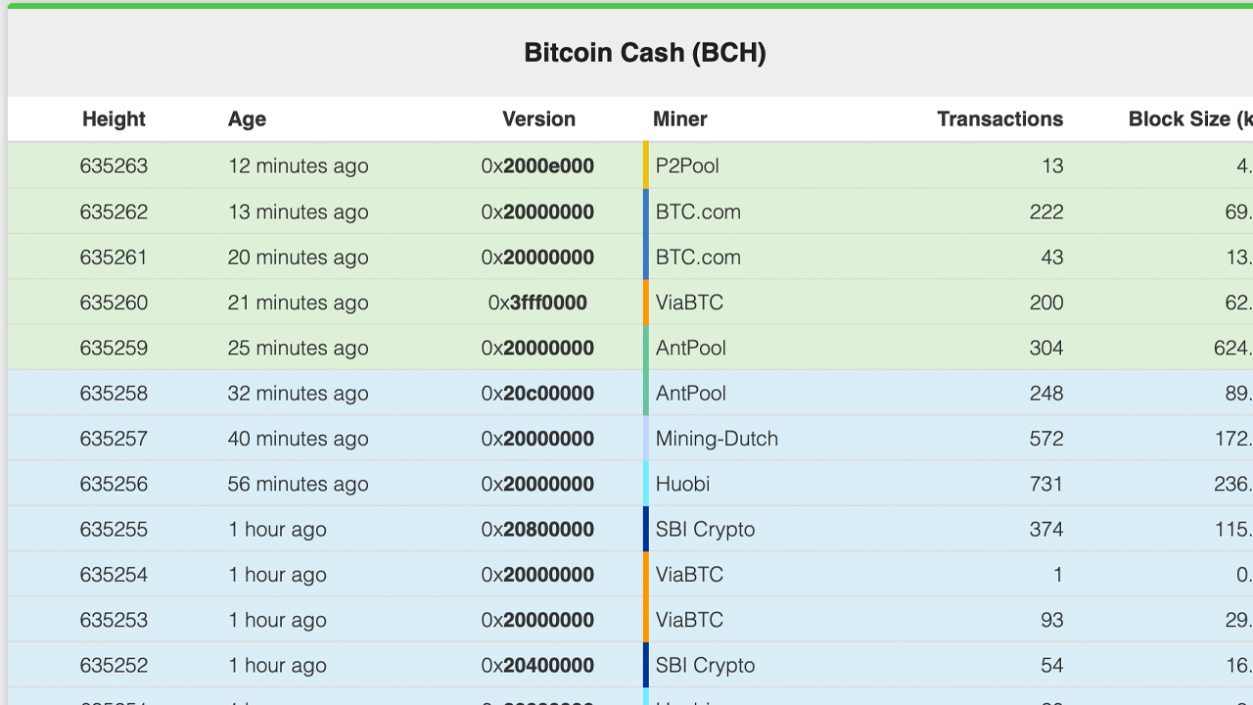Select Huobi miner in row 635256
The height and width of the screenshot is (705, 1253).
coord(682,484)
